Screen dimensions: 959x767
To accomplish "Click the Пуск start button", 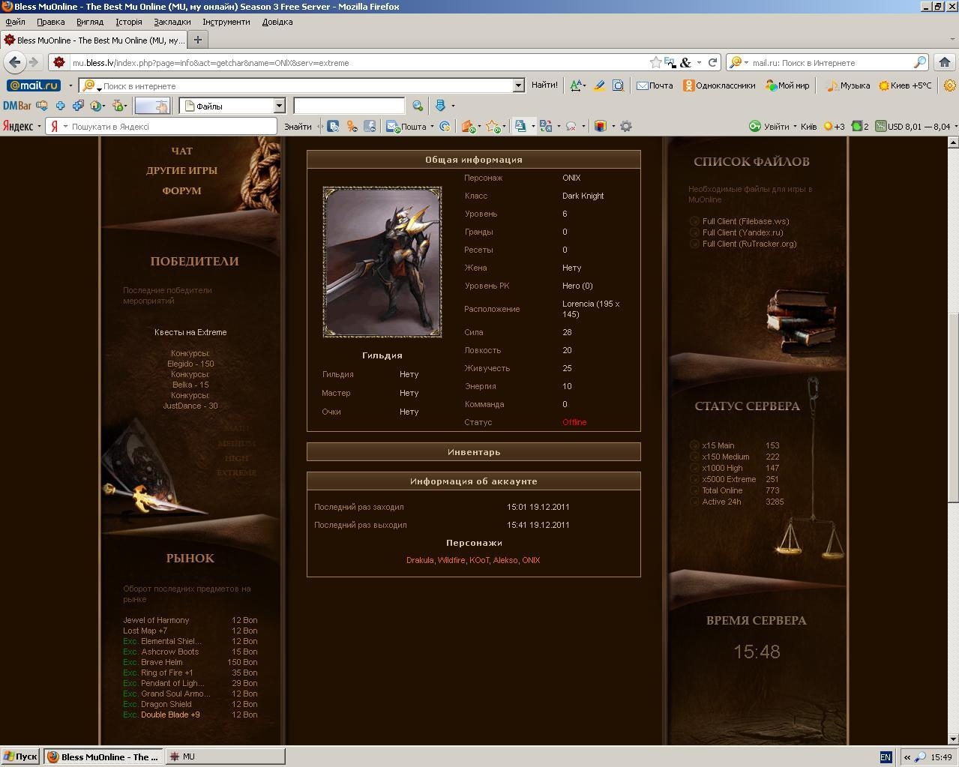I will [x=20, y=757].
